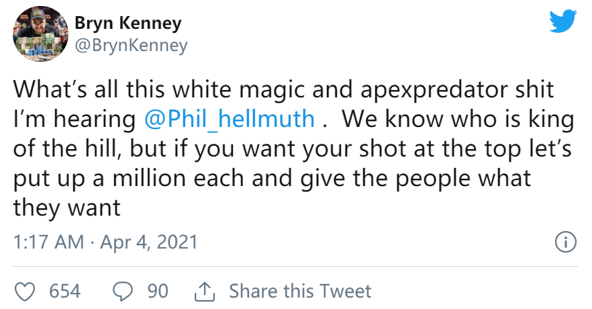The width and height of the screenshot is (592, 309).
Task: Click the 90 replies count
Action: point(158,292)
